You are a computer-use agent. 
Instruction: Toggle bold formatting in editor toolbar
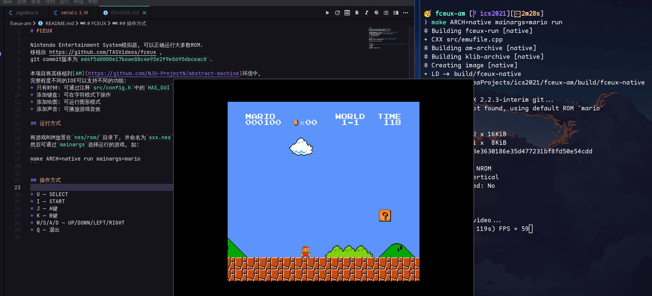[357, 13]
